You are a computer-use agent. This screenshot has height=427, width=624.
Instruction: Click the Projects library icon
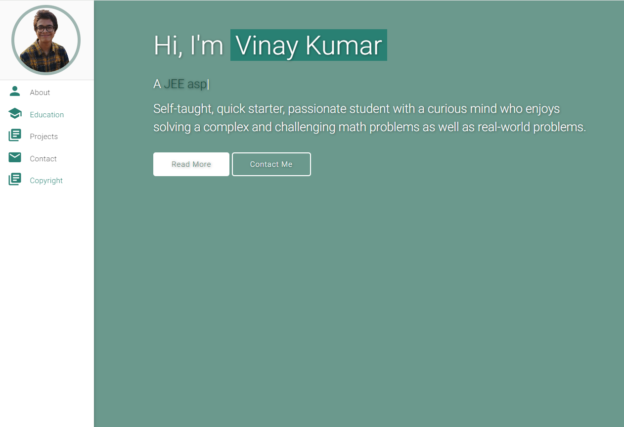(x=15, y=136)
